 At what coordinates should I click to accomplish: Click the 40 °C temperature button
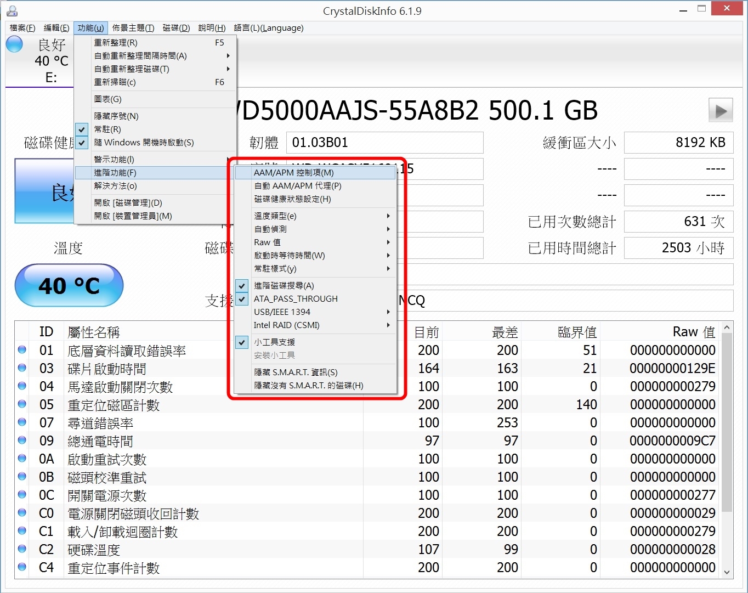[69, 286]
